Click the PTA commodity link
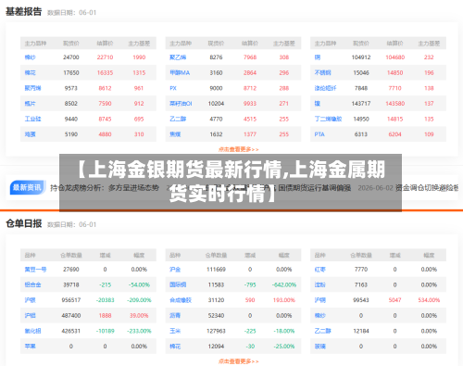The height and width of the screenshot is (366, 463). click(319, 134)
